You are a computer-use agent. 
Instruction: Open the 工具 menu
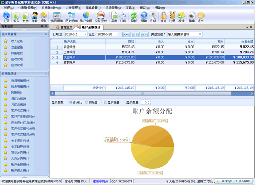131,8
